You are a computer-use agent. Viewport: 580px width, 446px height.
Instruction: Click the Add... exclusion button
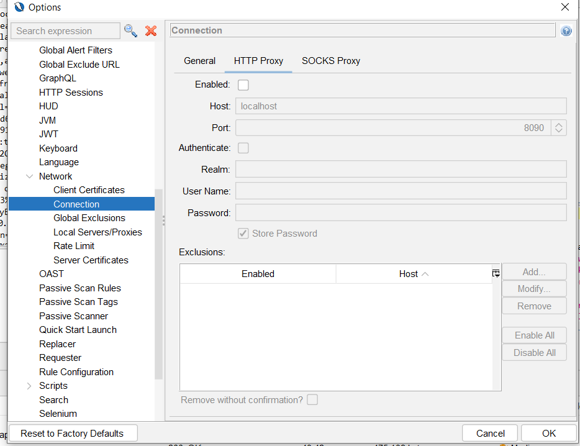[534, 272]
